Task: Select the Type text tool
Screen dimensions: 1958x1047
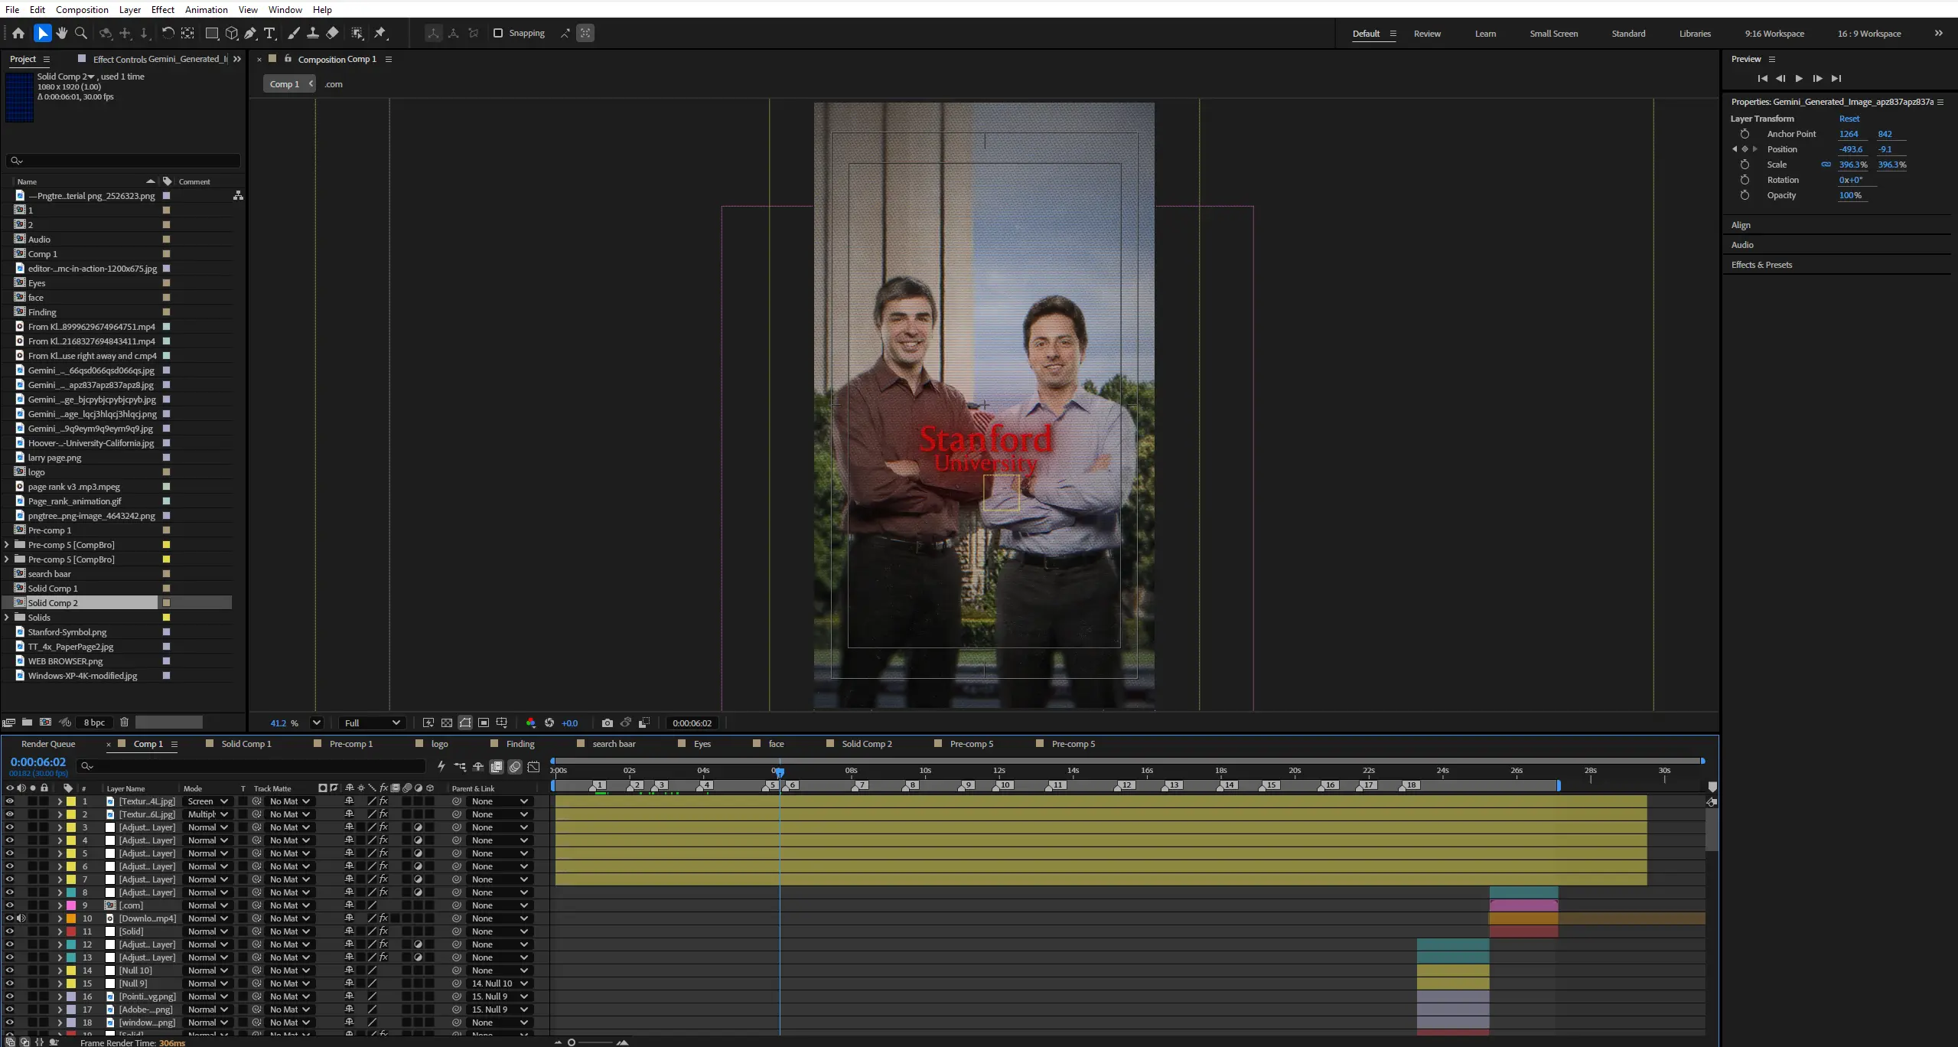Action: tap(269, 33)
